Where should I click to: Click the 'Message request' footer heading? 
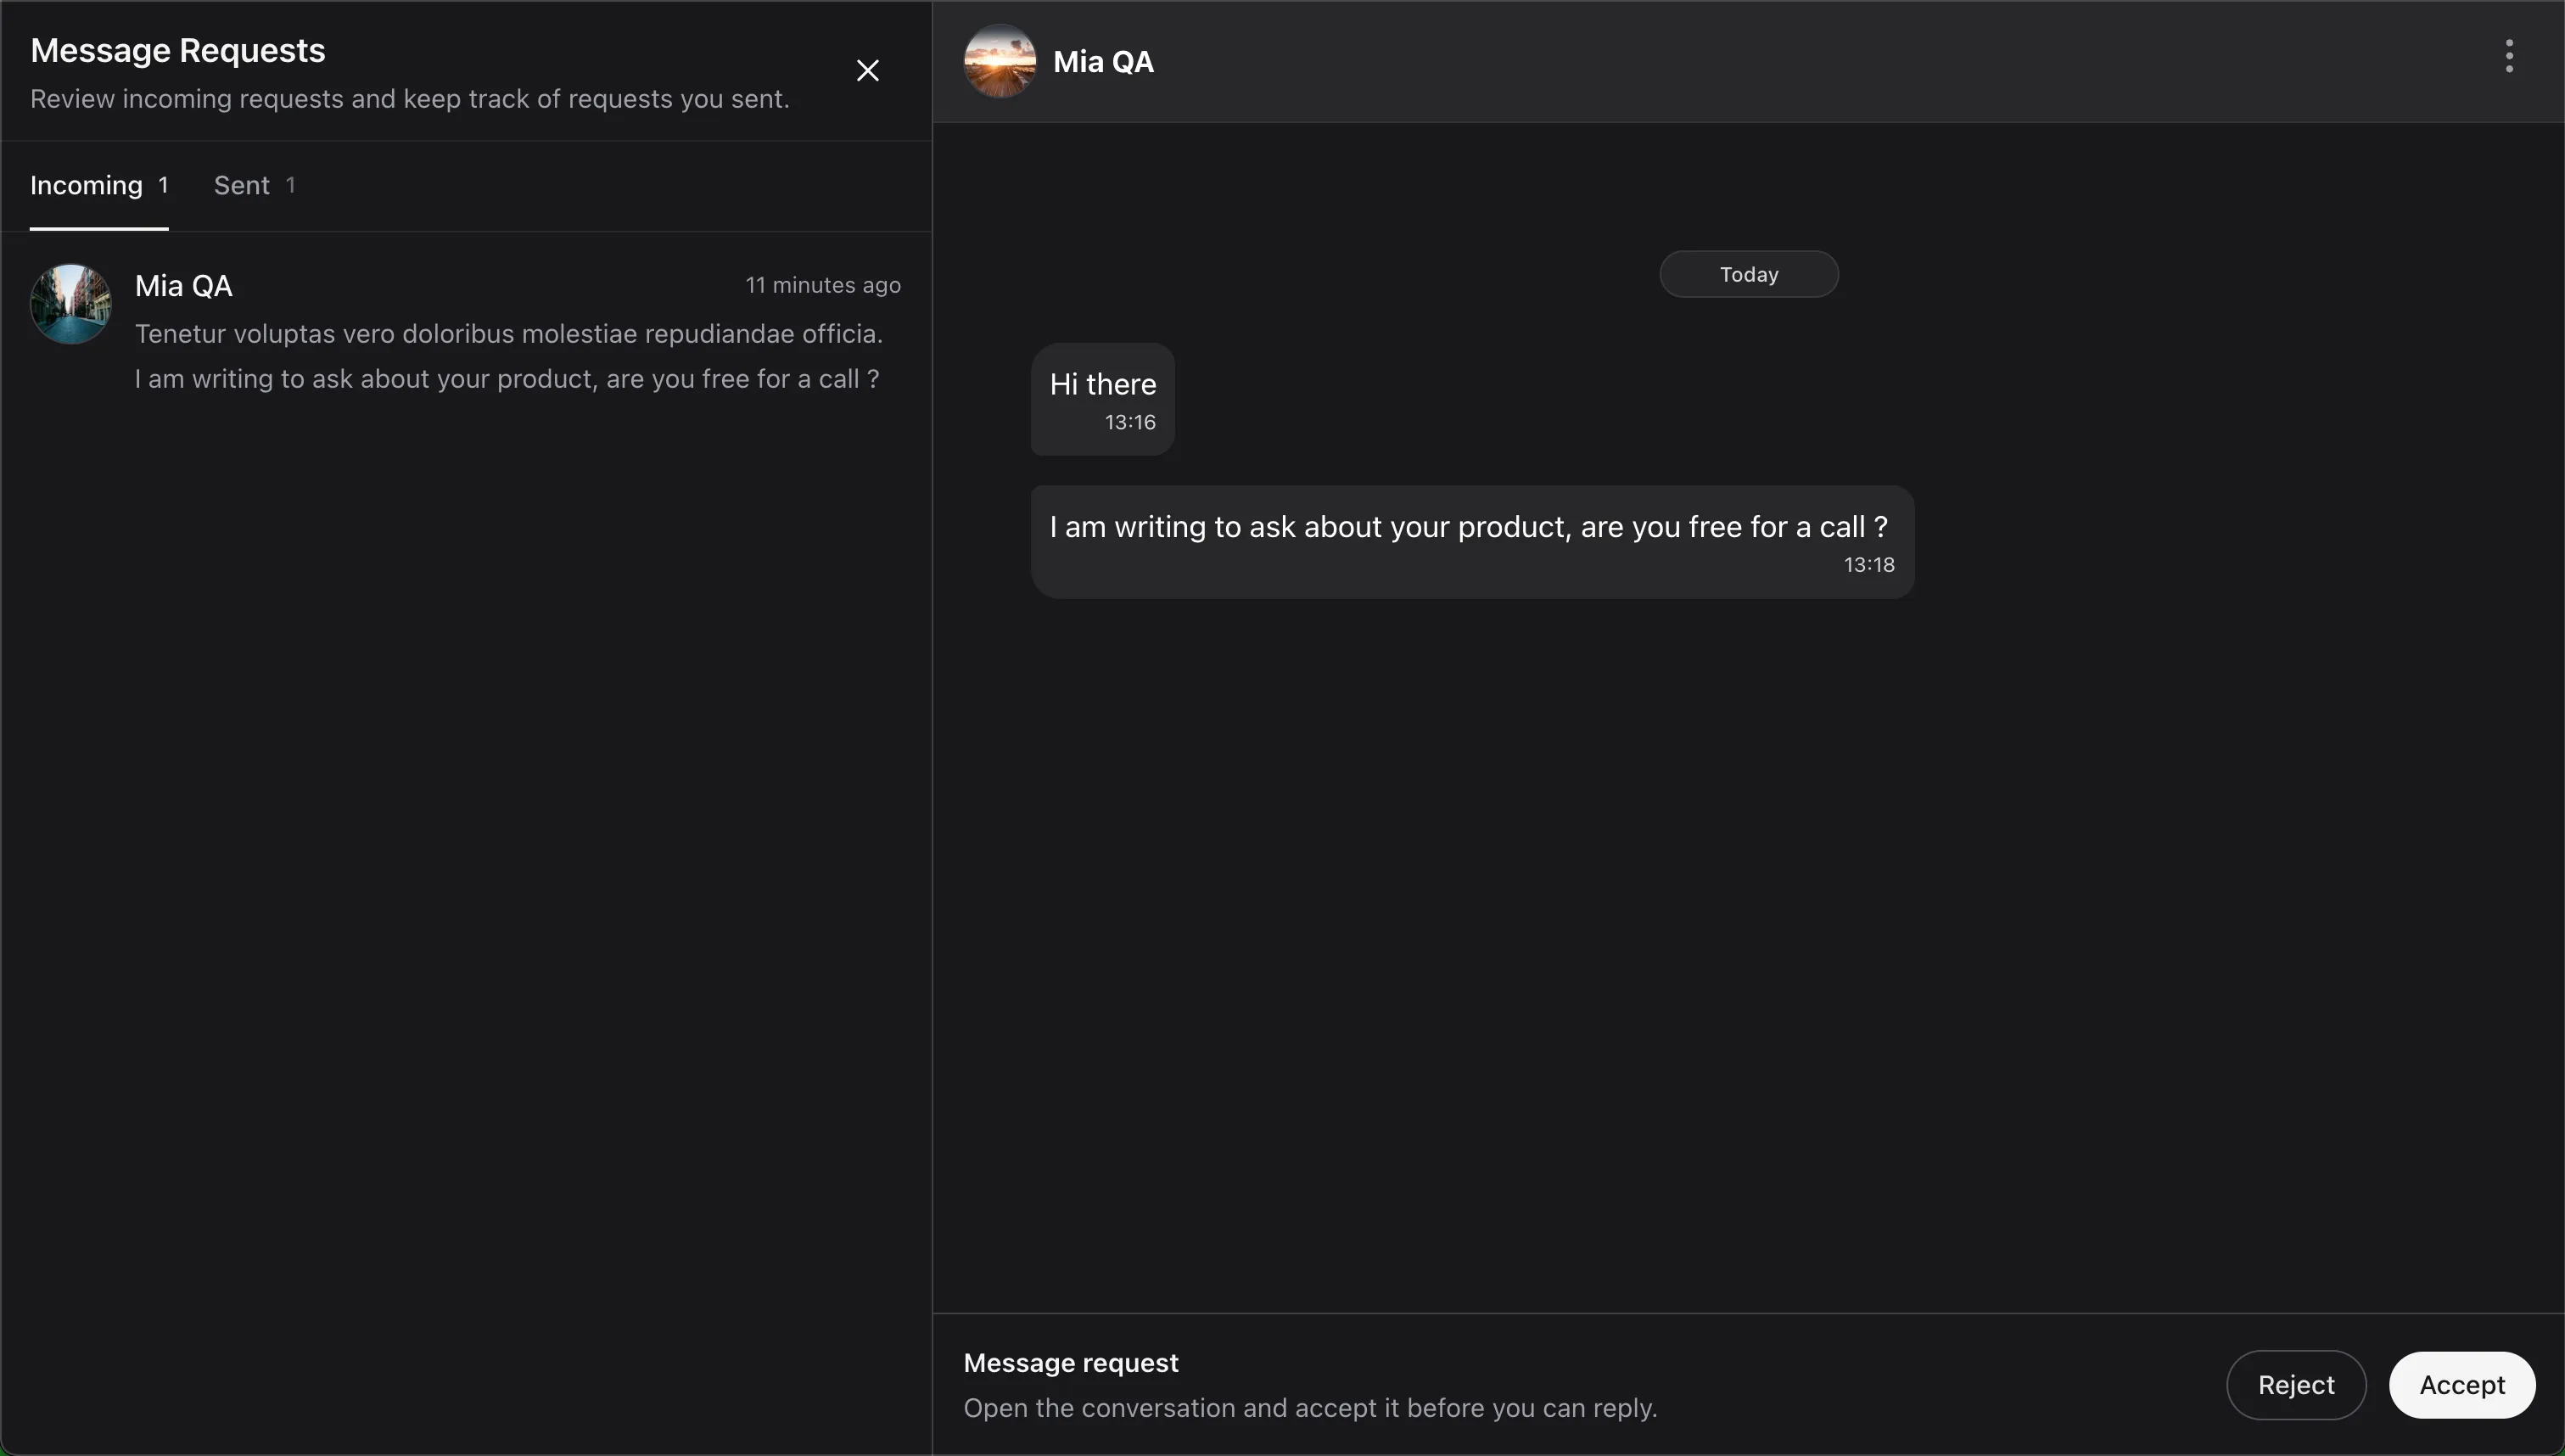(x=1070, y=1363)
